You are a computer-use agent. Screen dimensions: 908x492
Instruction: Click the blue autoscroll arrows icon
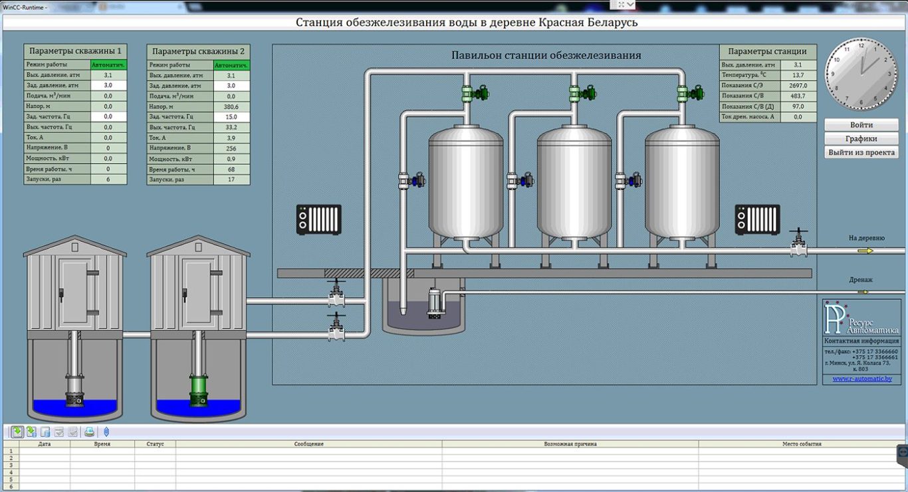click(x=106, y=432)
